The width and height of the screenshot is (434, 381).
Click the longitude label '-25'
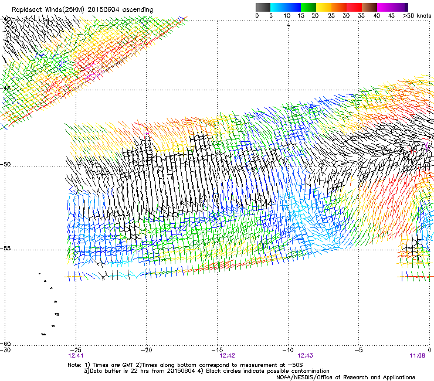coord(76,350)
